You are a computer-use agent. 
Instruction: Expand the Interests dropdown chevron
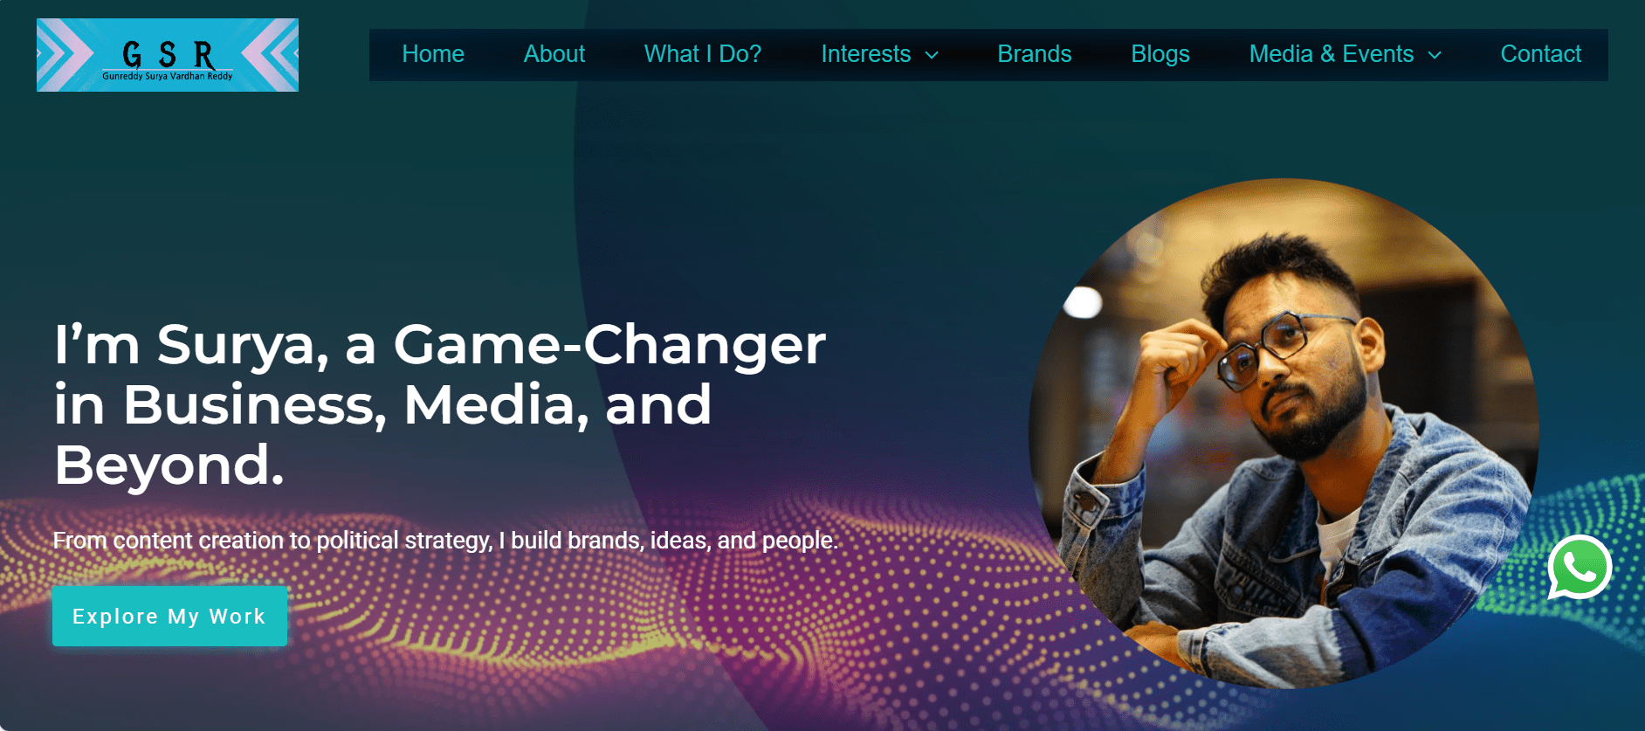(x=932, y=55)
